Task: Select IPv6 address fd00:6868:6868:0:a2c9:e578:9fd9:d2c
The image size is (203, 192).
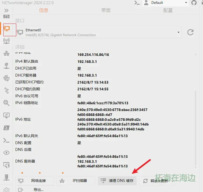Action: [109, 120]
